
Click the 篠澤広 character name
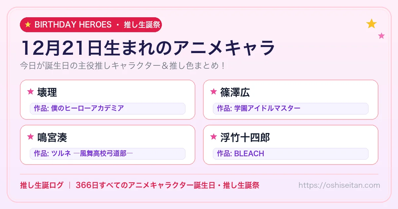coord(235,92)
